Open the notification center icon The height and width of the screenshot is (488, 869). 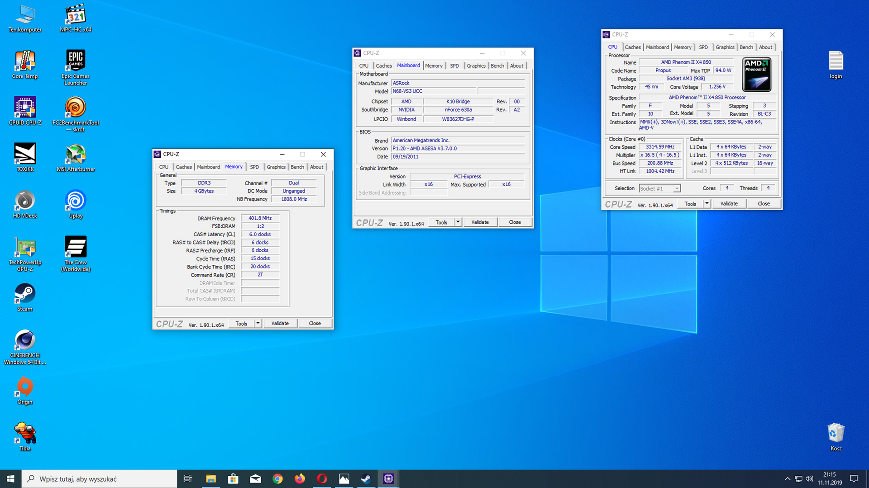click(x=854, y=479)
